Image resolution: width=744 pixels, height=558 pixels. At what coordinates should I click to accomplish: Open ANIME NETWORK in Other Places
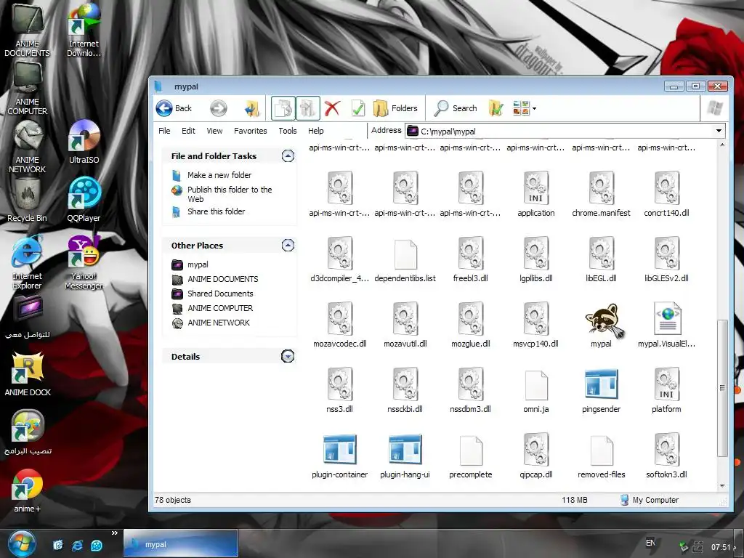click(x=218, y=323)
